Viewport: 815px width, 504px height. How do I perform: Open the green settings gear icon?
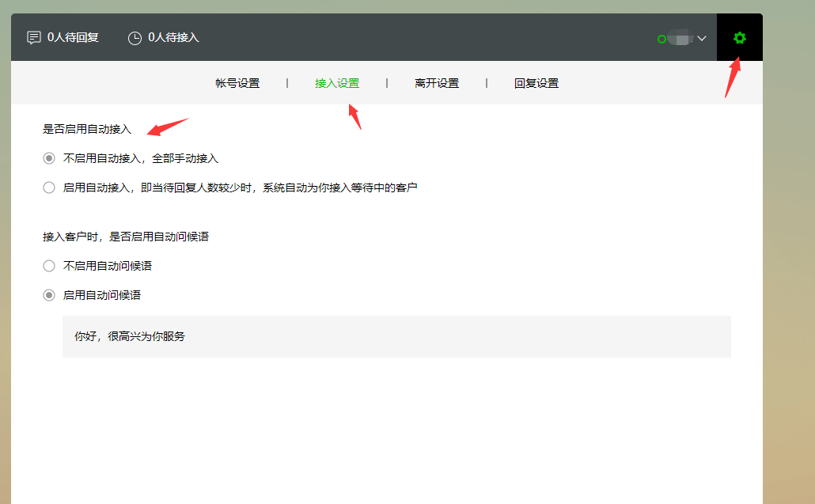[x=739, y=38]
